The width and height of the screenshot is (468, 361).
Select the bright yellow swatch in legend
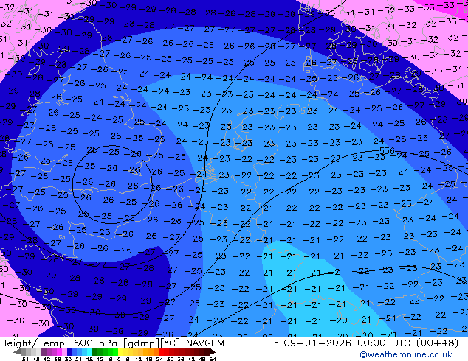[x=120, y=351]
